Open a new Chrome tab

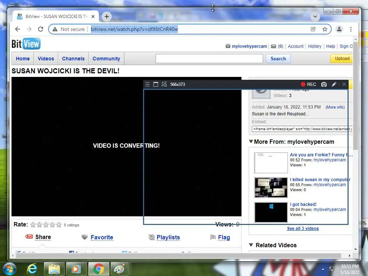(106, 17)
